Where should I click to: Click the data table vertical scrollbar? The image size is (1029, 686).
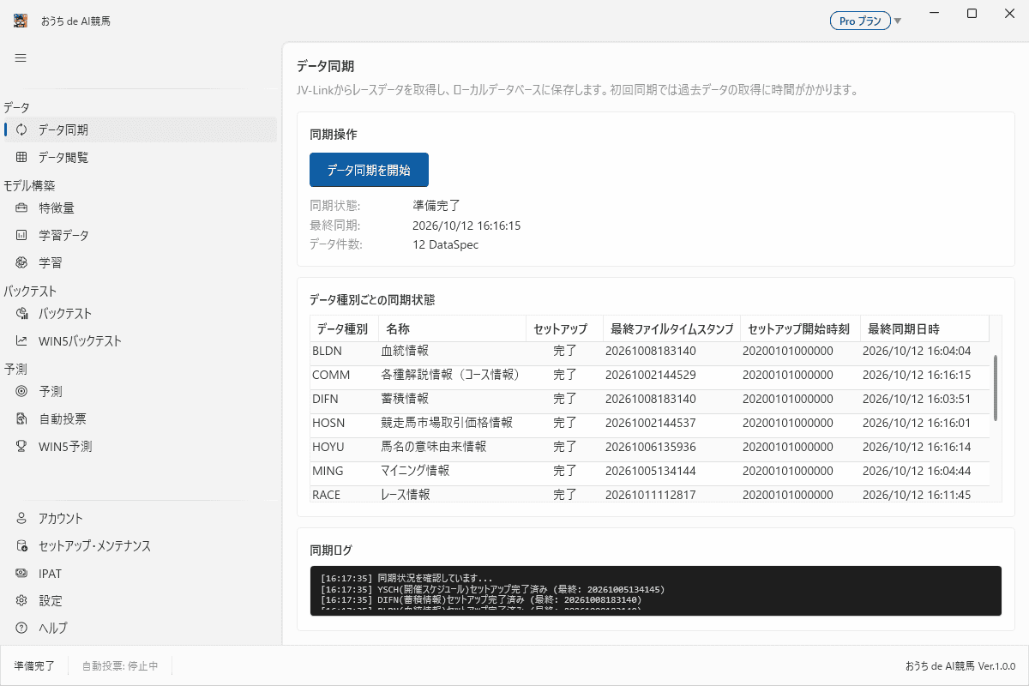(x=996, y=388)
